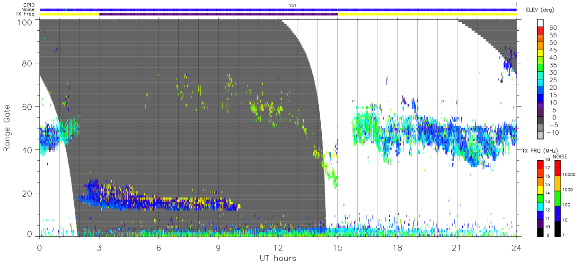The height and width of the screenshot is (268, 581).
Task: Click the CPID label at top left
Action: (x=29, y=5)
